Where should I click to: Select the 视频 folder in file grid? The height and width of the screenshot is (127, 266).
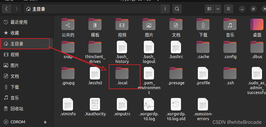(122, 24)
